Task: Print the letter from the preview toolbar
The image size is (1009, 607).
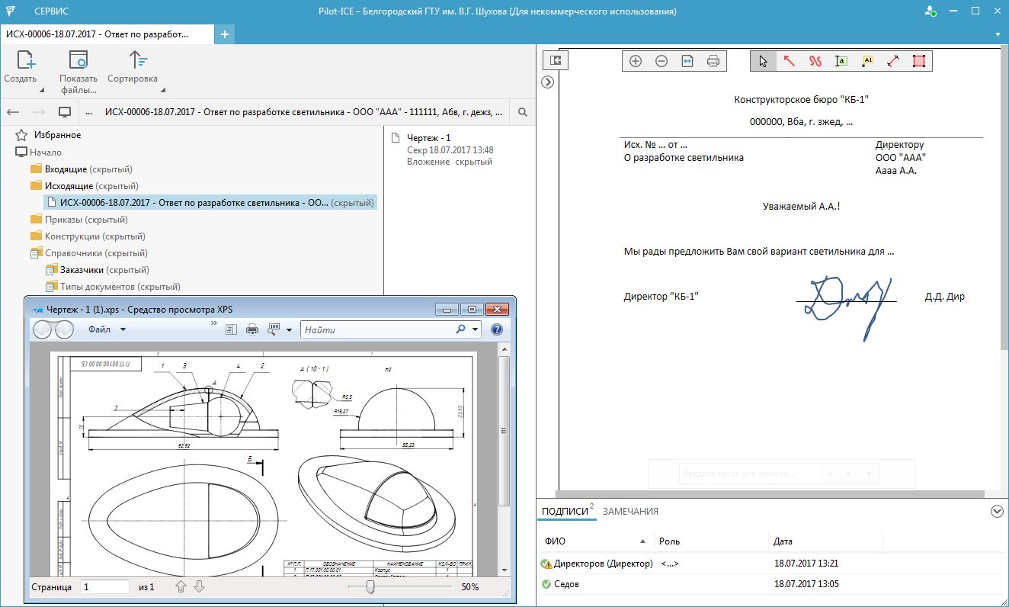Action: (x=713, y=61)
